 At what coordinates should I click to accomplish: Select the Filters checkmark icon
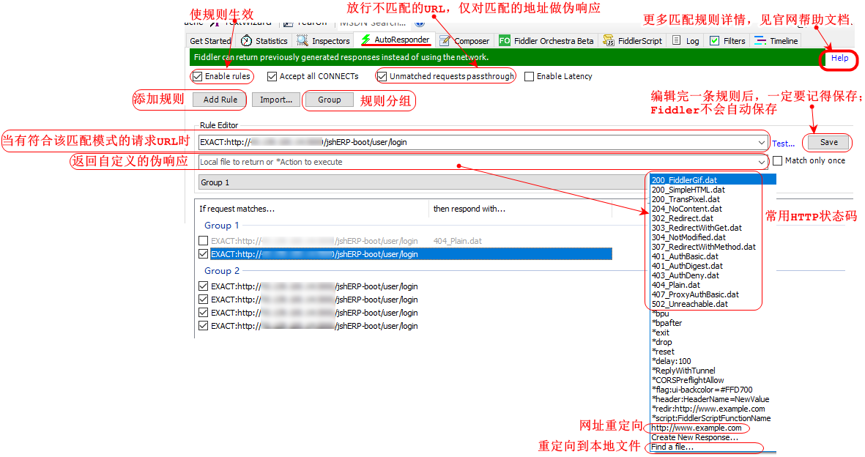714,41
